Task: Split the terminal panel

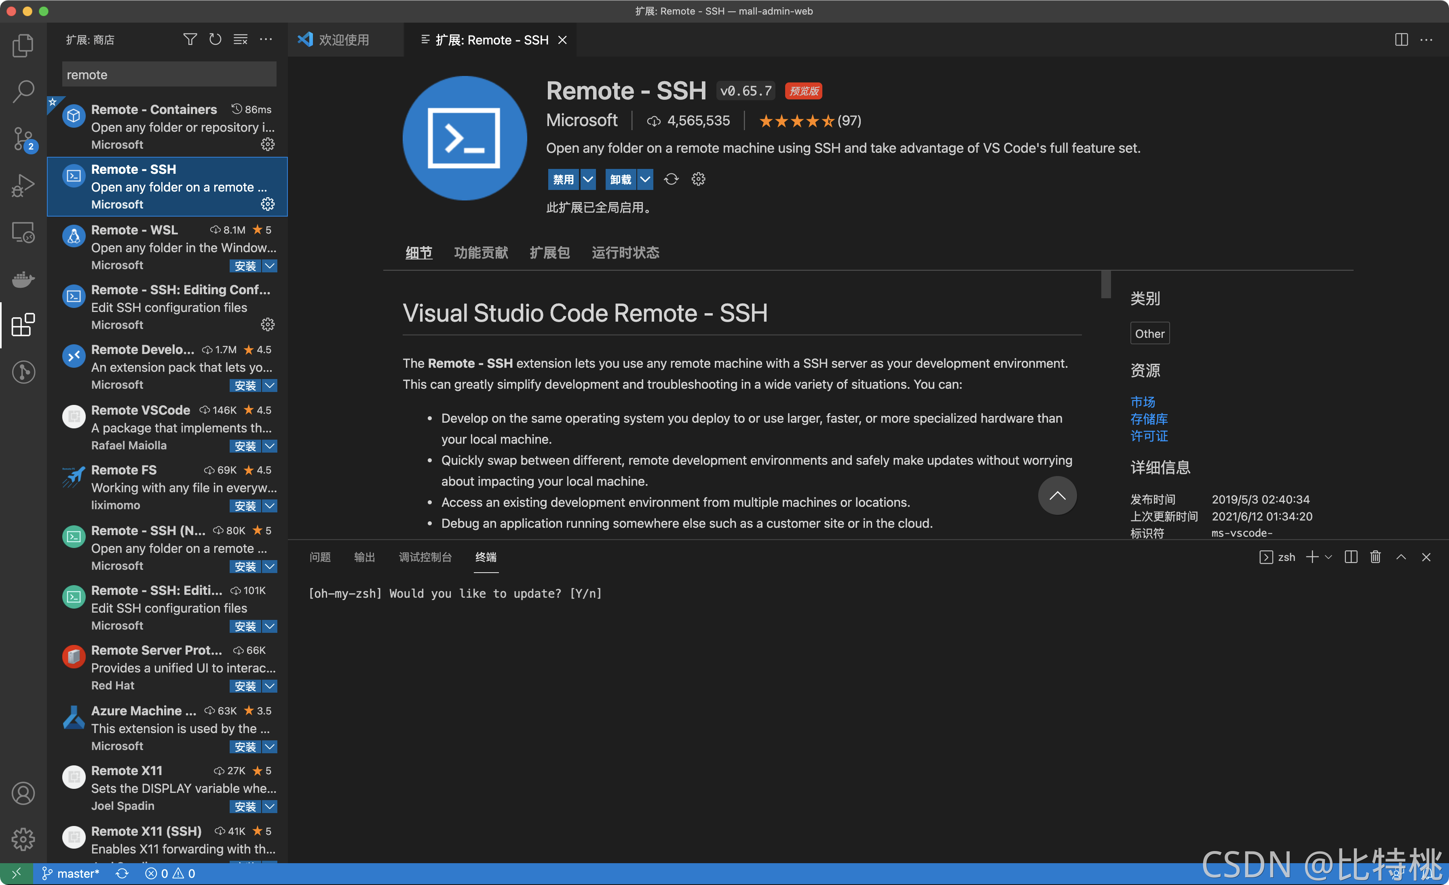Action: (1351, 557)
